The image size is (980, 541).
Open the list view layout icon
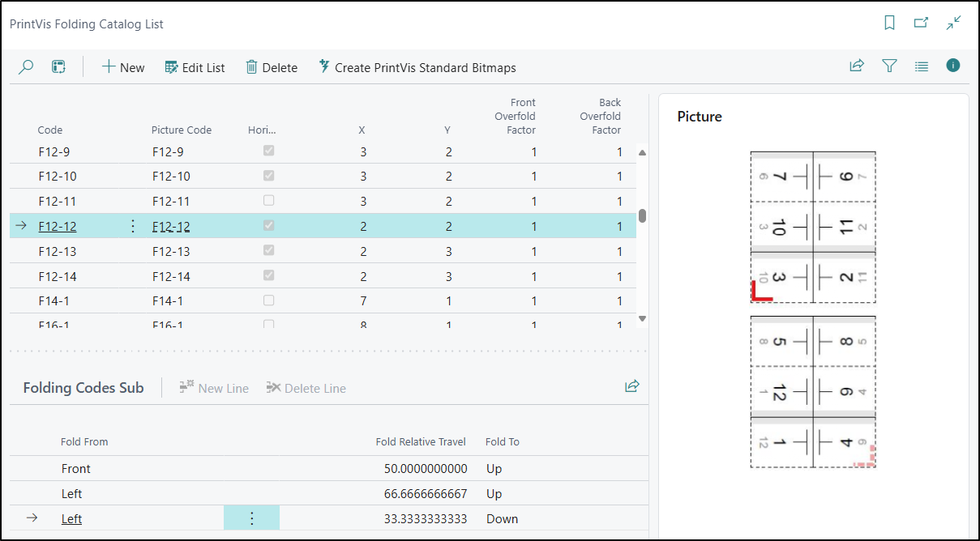click(x=922, y=67)
